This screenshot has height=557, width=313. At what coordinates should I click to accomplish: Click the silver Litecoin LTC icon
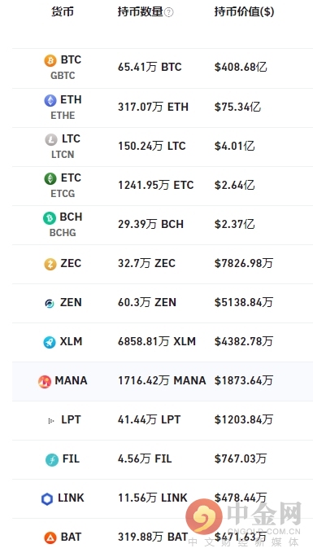pos(51,139)
